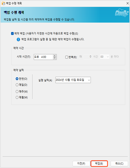The height and width of the screenshot is (168, 130).
Task: Click the blue information icon
Action: point(18,39)
